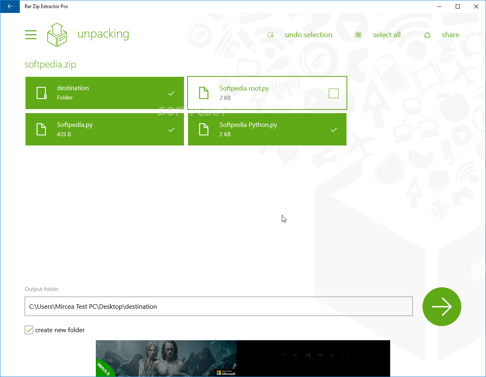Start extraction with the green arrow button

(442, 307)
